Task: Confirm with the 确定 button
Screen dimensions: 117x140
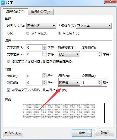Action: [82, 133]
